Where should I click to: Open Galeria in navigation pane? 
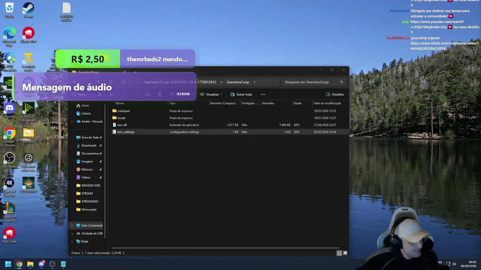click(86, 113)
